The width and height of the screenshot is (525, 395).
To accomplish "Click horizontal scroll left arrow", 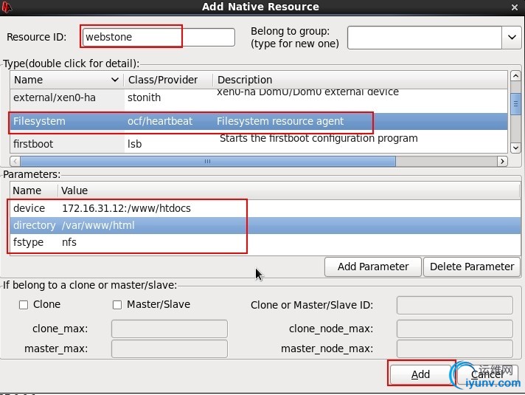I will point(15,161).
